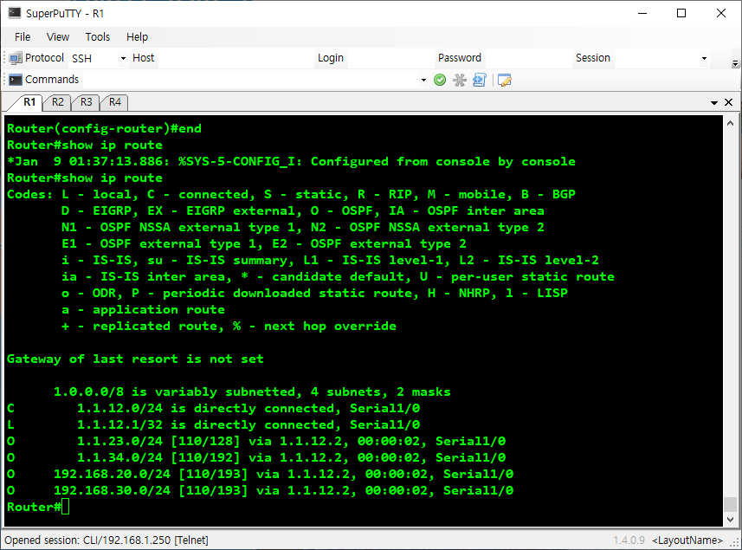
Task: Click 'Opened session' status bar text
Action: click(x=106, y=540)
